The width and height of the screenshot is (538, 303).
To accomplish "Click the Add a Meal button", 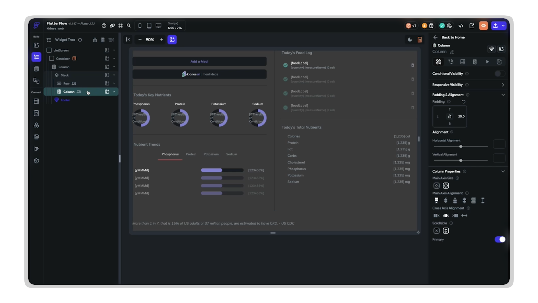I will (199, 61).
